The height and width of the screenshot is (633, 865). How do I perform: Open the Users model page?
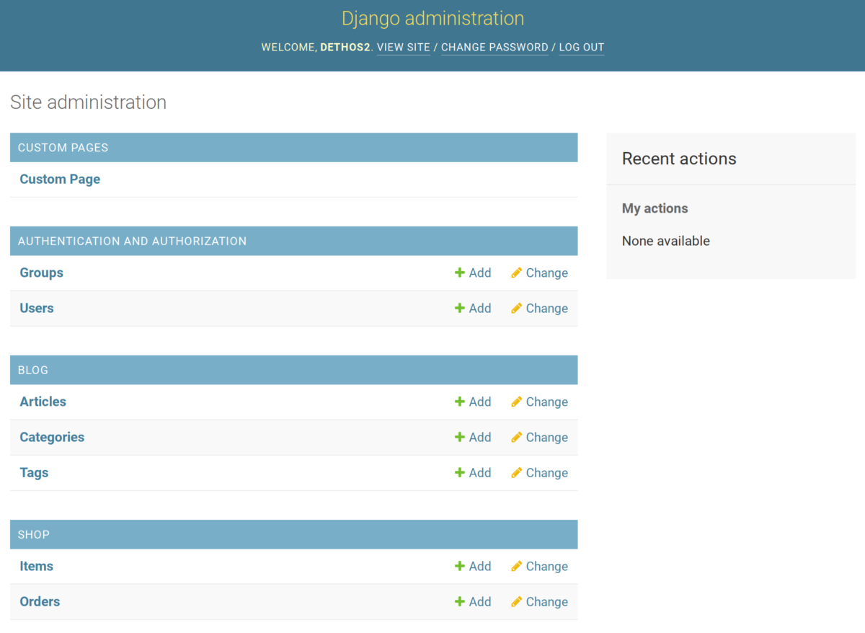pos(36,308)
